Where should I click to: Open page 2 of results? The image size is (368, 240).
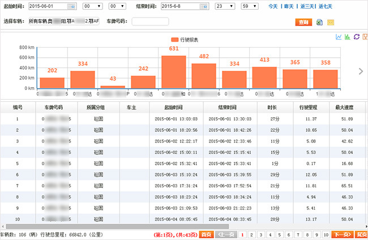tap(251, 235)
